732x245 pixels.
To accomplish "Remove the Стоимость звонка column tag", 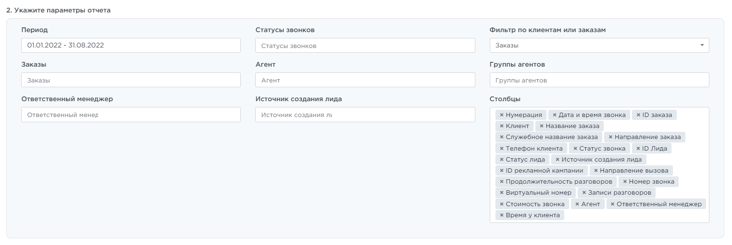I will [x=502, y=204].
